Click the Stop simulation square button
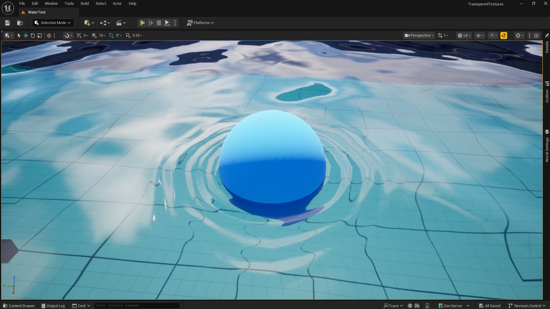 [159, 23]
